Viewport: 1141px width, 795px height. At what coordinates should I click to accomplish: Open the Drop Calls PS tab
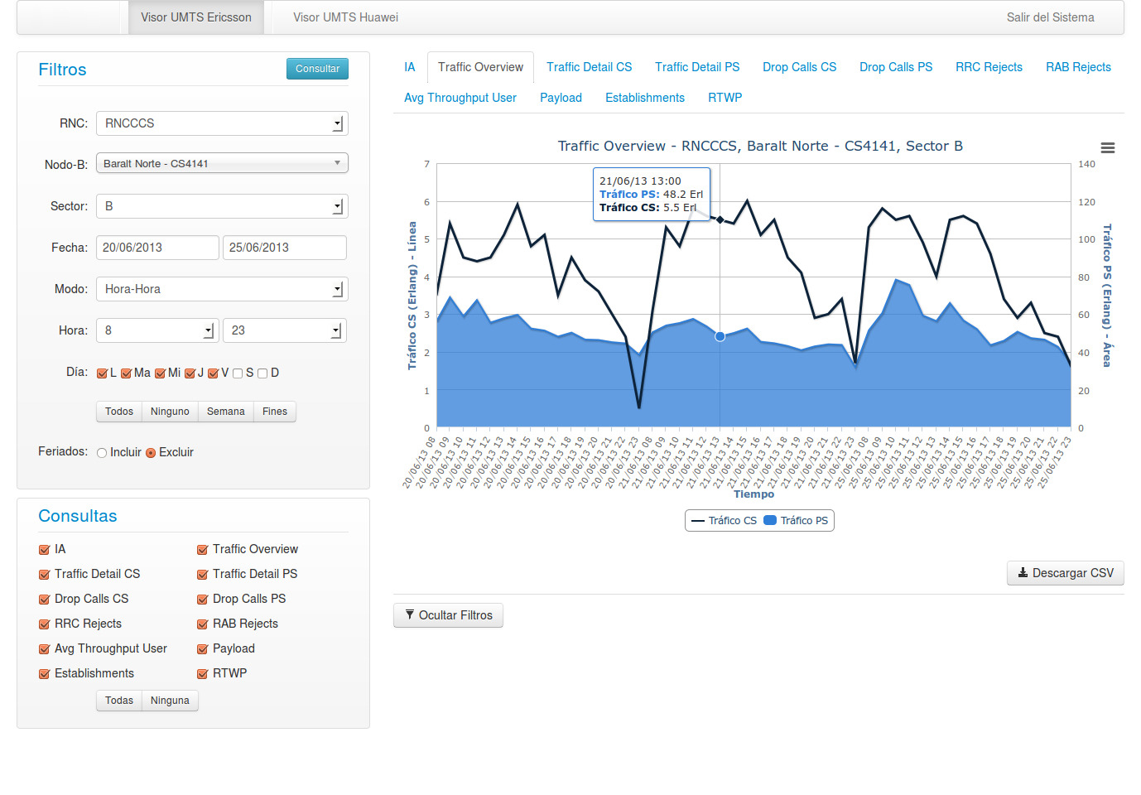896,67
